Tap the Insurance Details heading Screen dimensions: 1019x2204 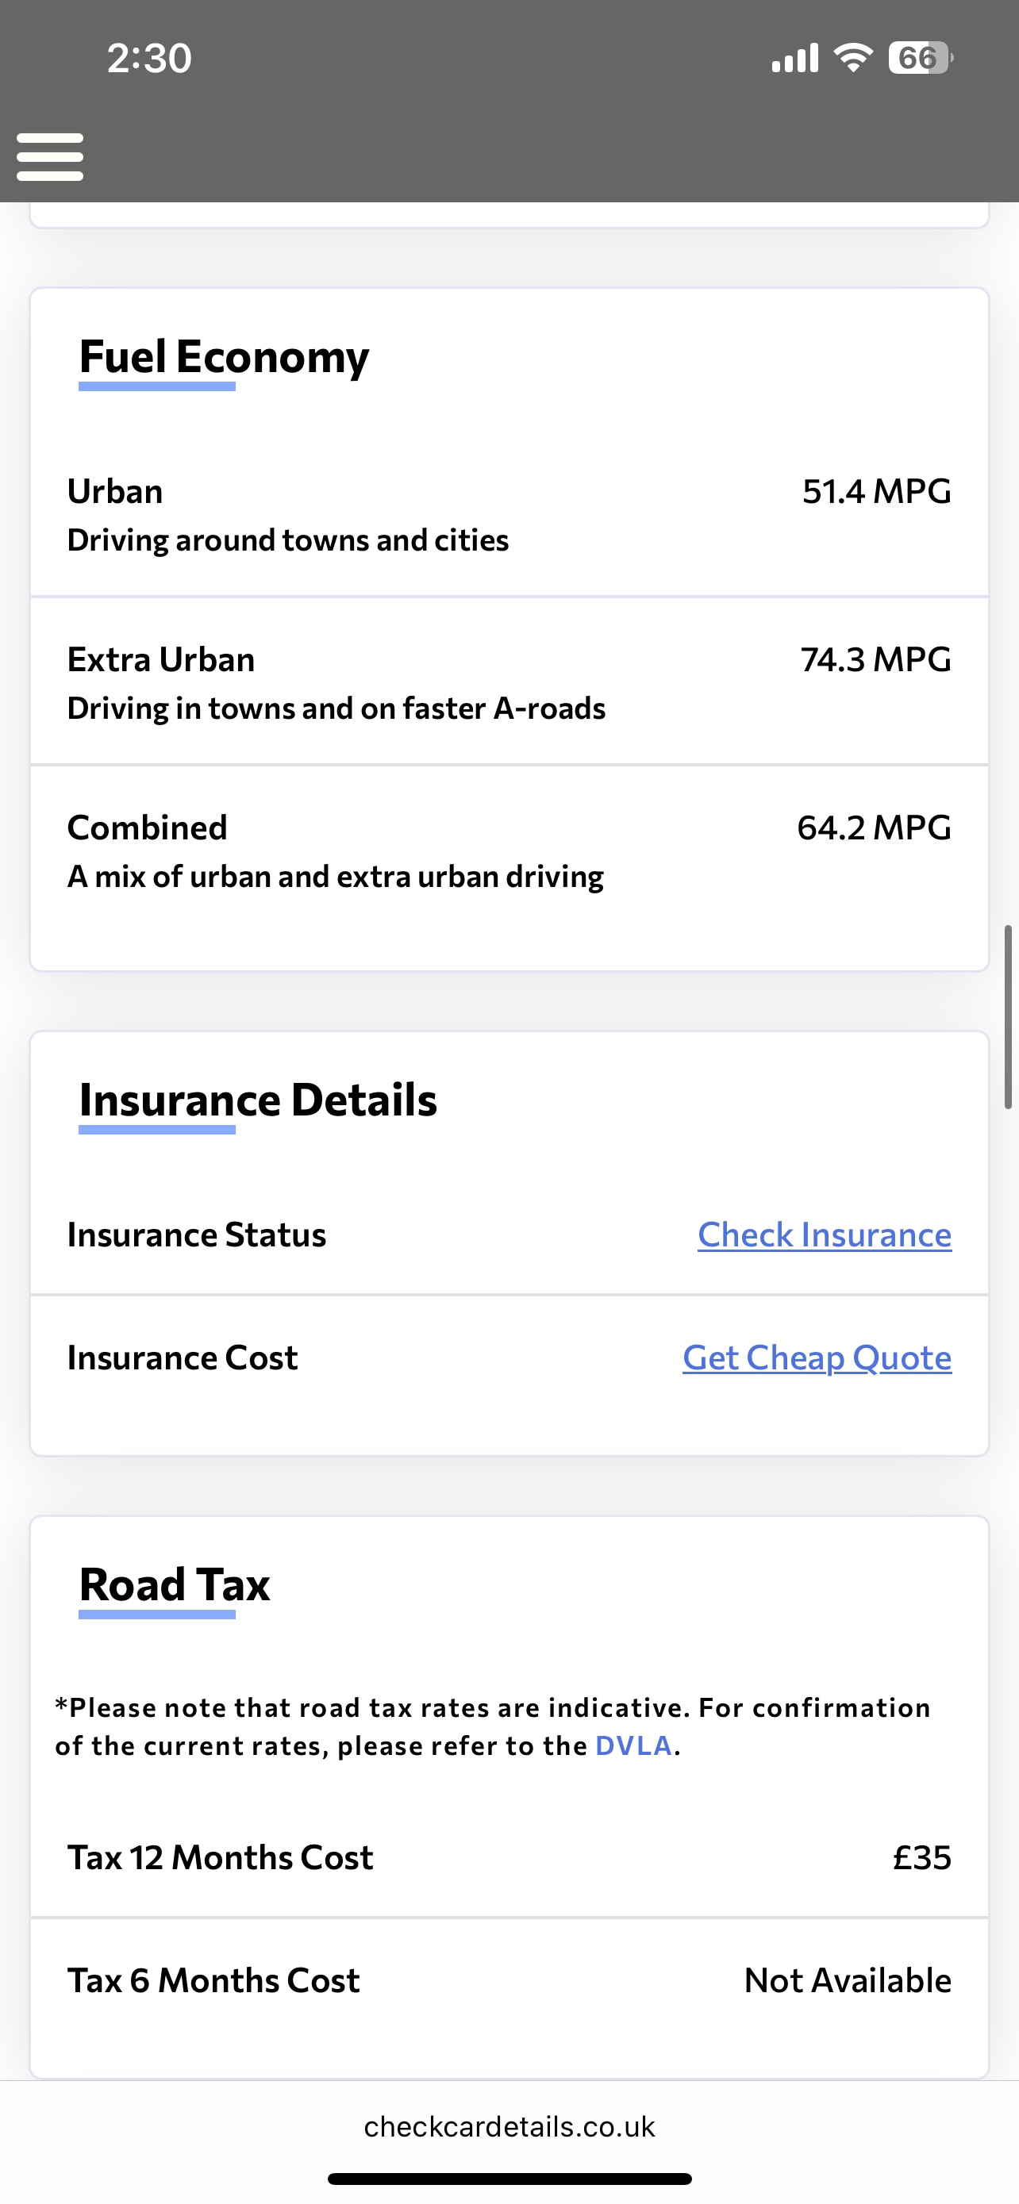(x=258, y=1100)
